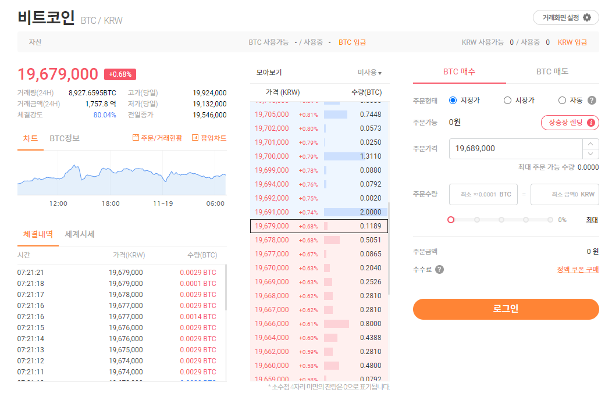Screen dimensions: 612x404
Task: Open the BTC정보 tab
Action: [65, 138]
